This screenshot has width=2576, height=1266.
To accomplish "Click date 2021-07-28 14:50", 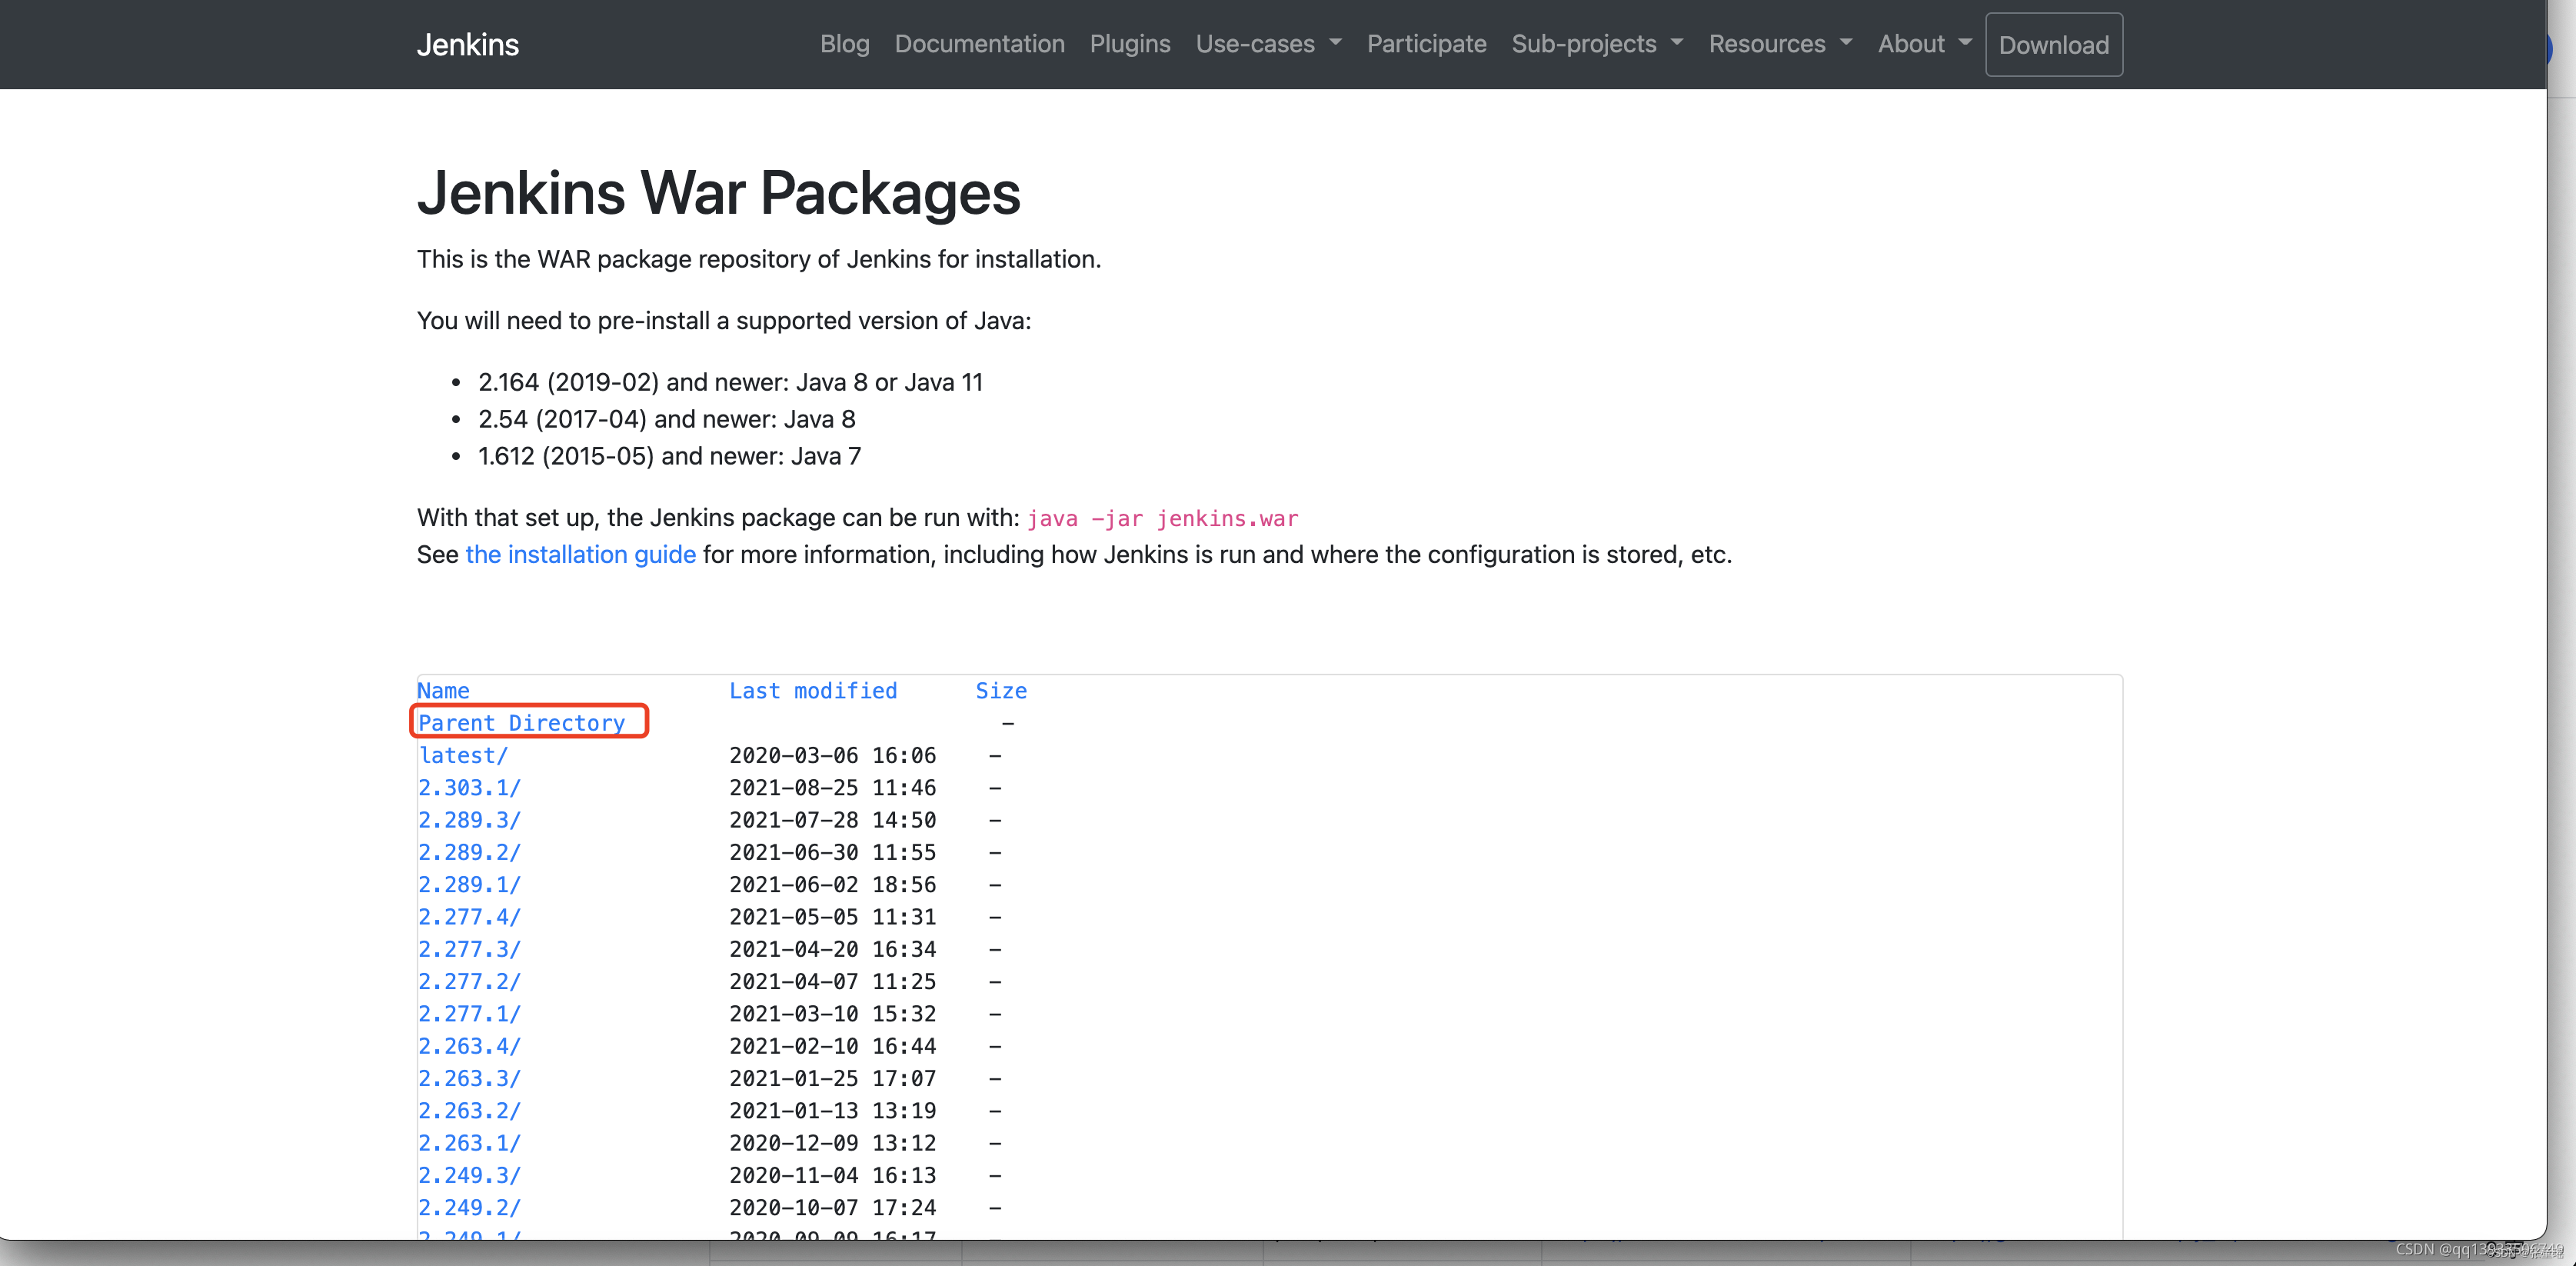I will (x=832, y=820).
